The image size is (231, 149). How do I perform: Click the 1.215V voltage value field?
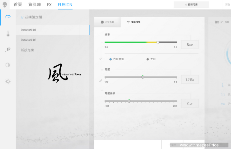[190, 79]
